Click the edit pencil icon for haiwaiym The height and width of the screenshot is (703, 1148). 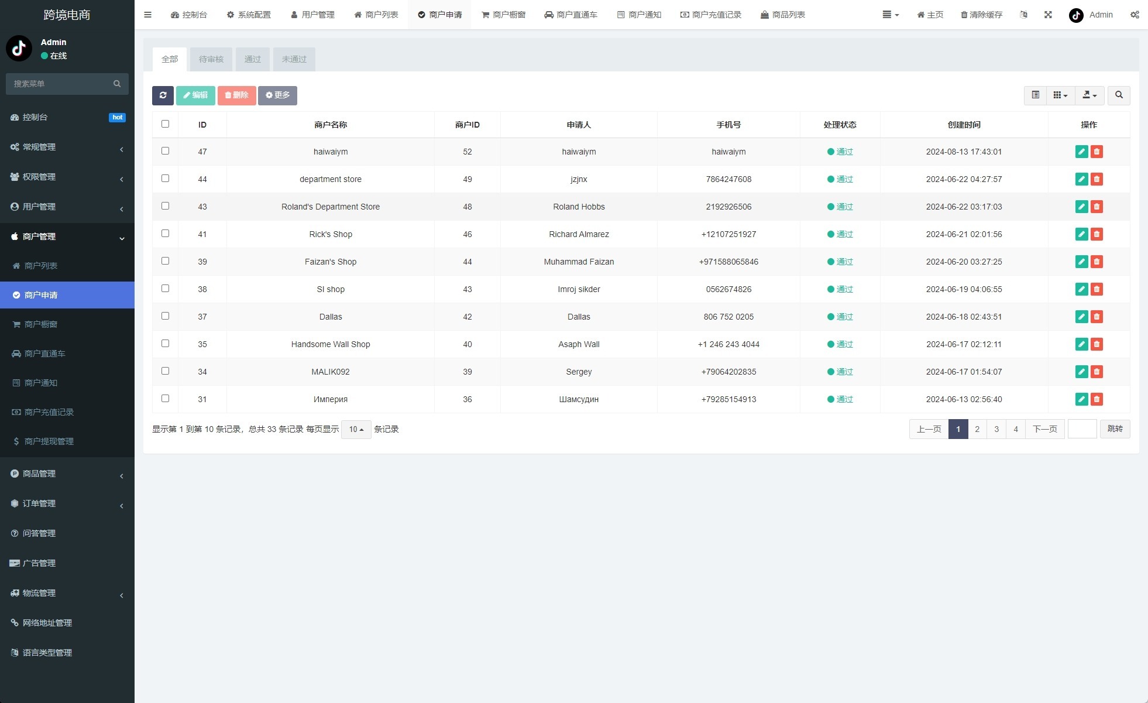point(1081,152)
